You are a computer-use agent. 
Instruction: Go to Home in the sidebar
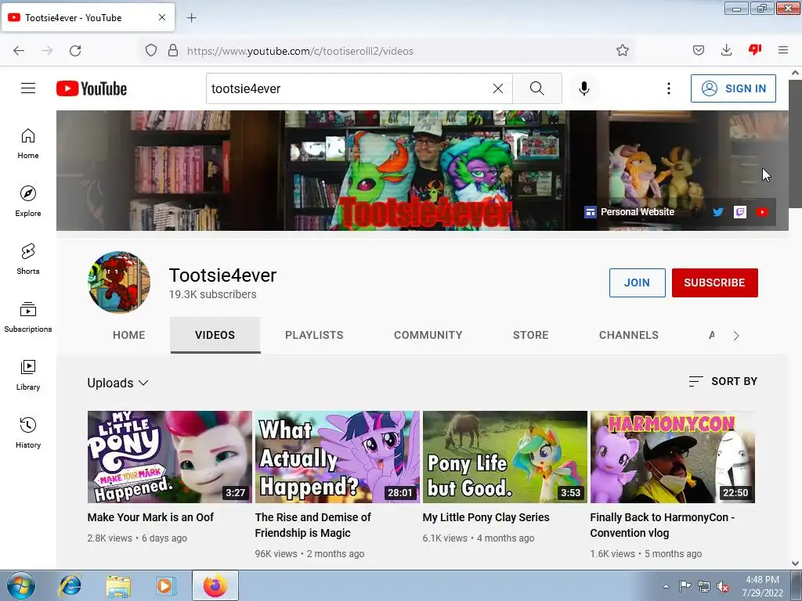[x=28, y=144]
